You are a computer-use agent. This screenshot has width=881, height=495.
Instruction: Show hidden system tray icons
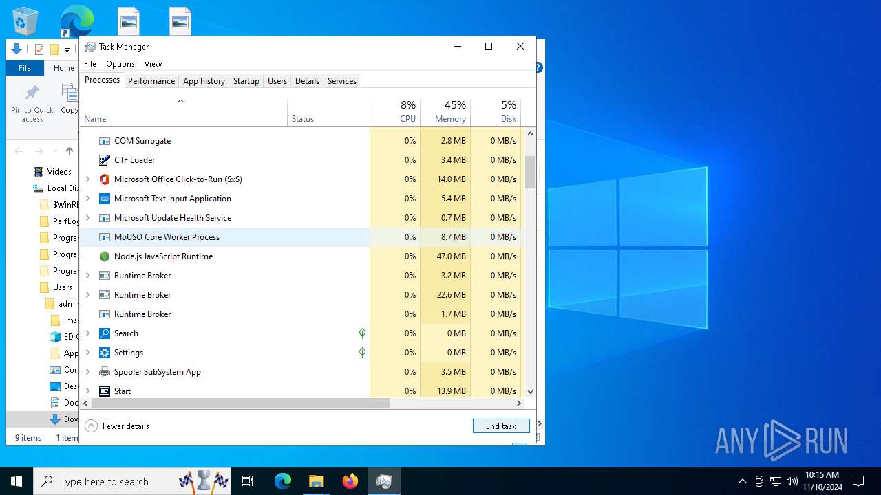(x=742, y=481)
